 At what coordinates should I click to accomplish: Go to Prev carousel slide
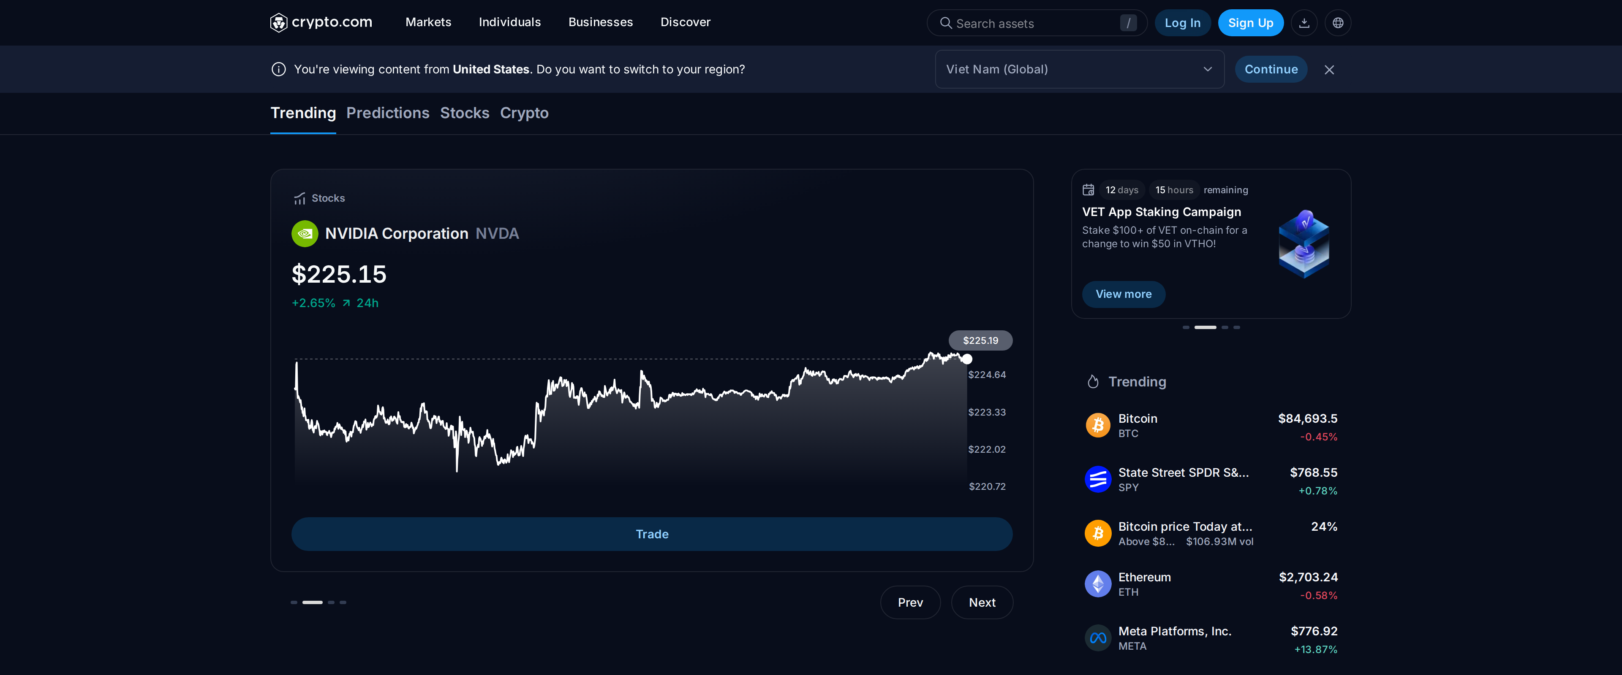pos(910,603)
